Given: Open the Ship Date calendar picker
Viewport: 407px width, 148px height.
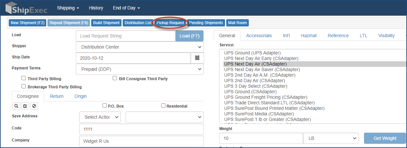Looking at the screenshot, I should [x=197, y=58].
